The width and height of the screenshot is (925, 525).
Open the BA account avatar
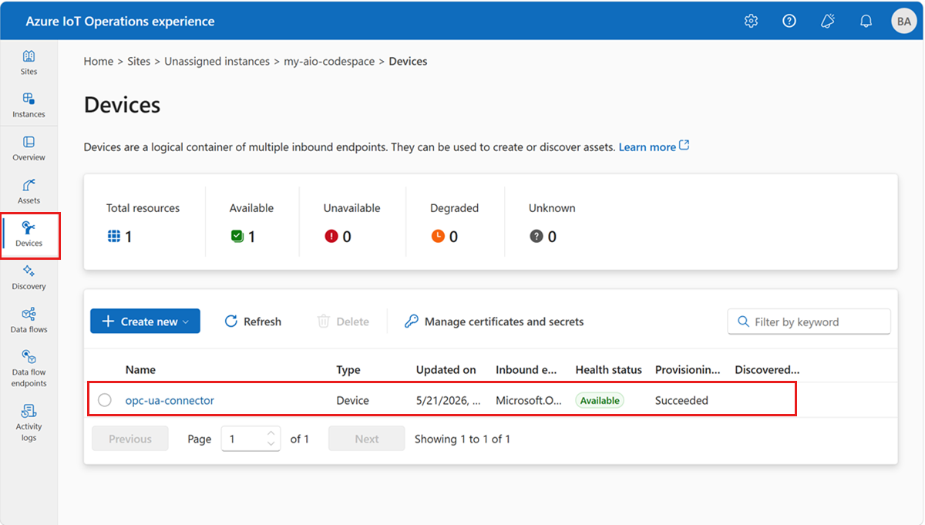tap(903, 21)
